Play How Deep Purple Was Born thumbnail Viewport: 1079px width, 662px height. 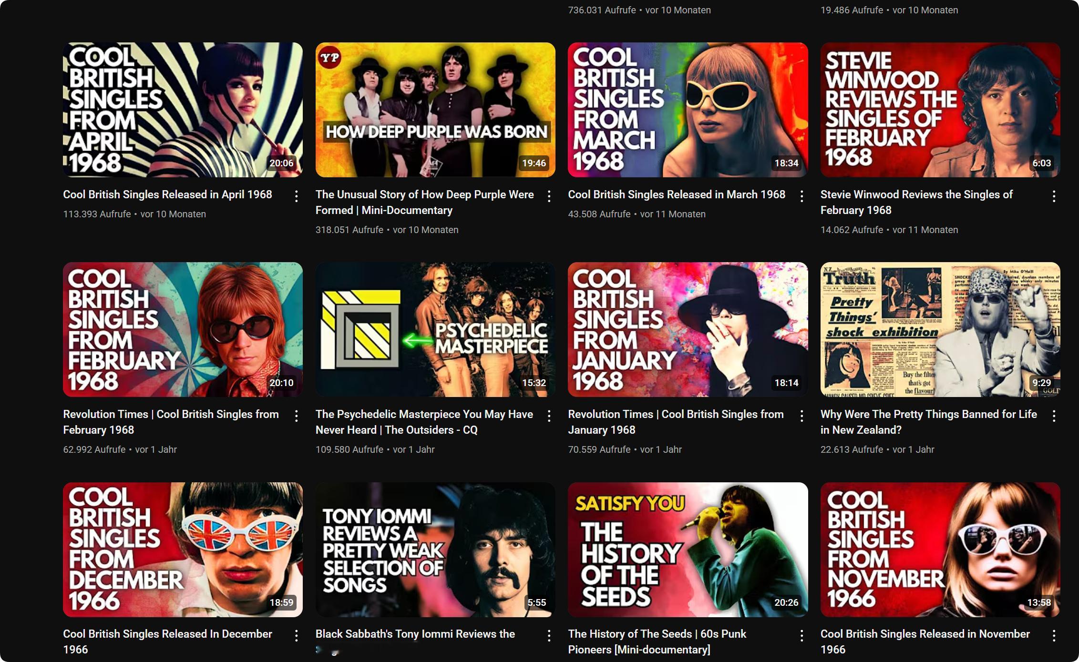[435, 110]
